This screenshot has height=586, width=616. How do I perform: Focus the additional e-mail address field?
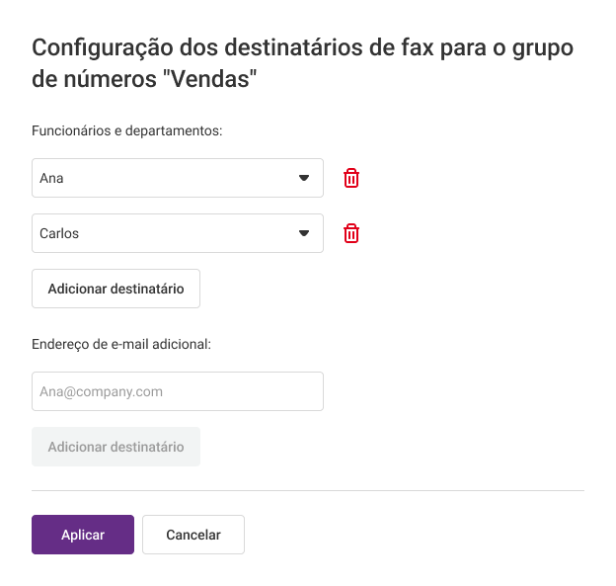point(178,391)
